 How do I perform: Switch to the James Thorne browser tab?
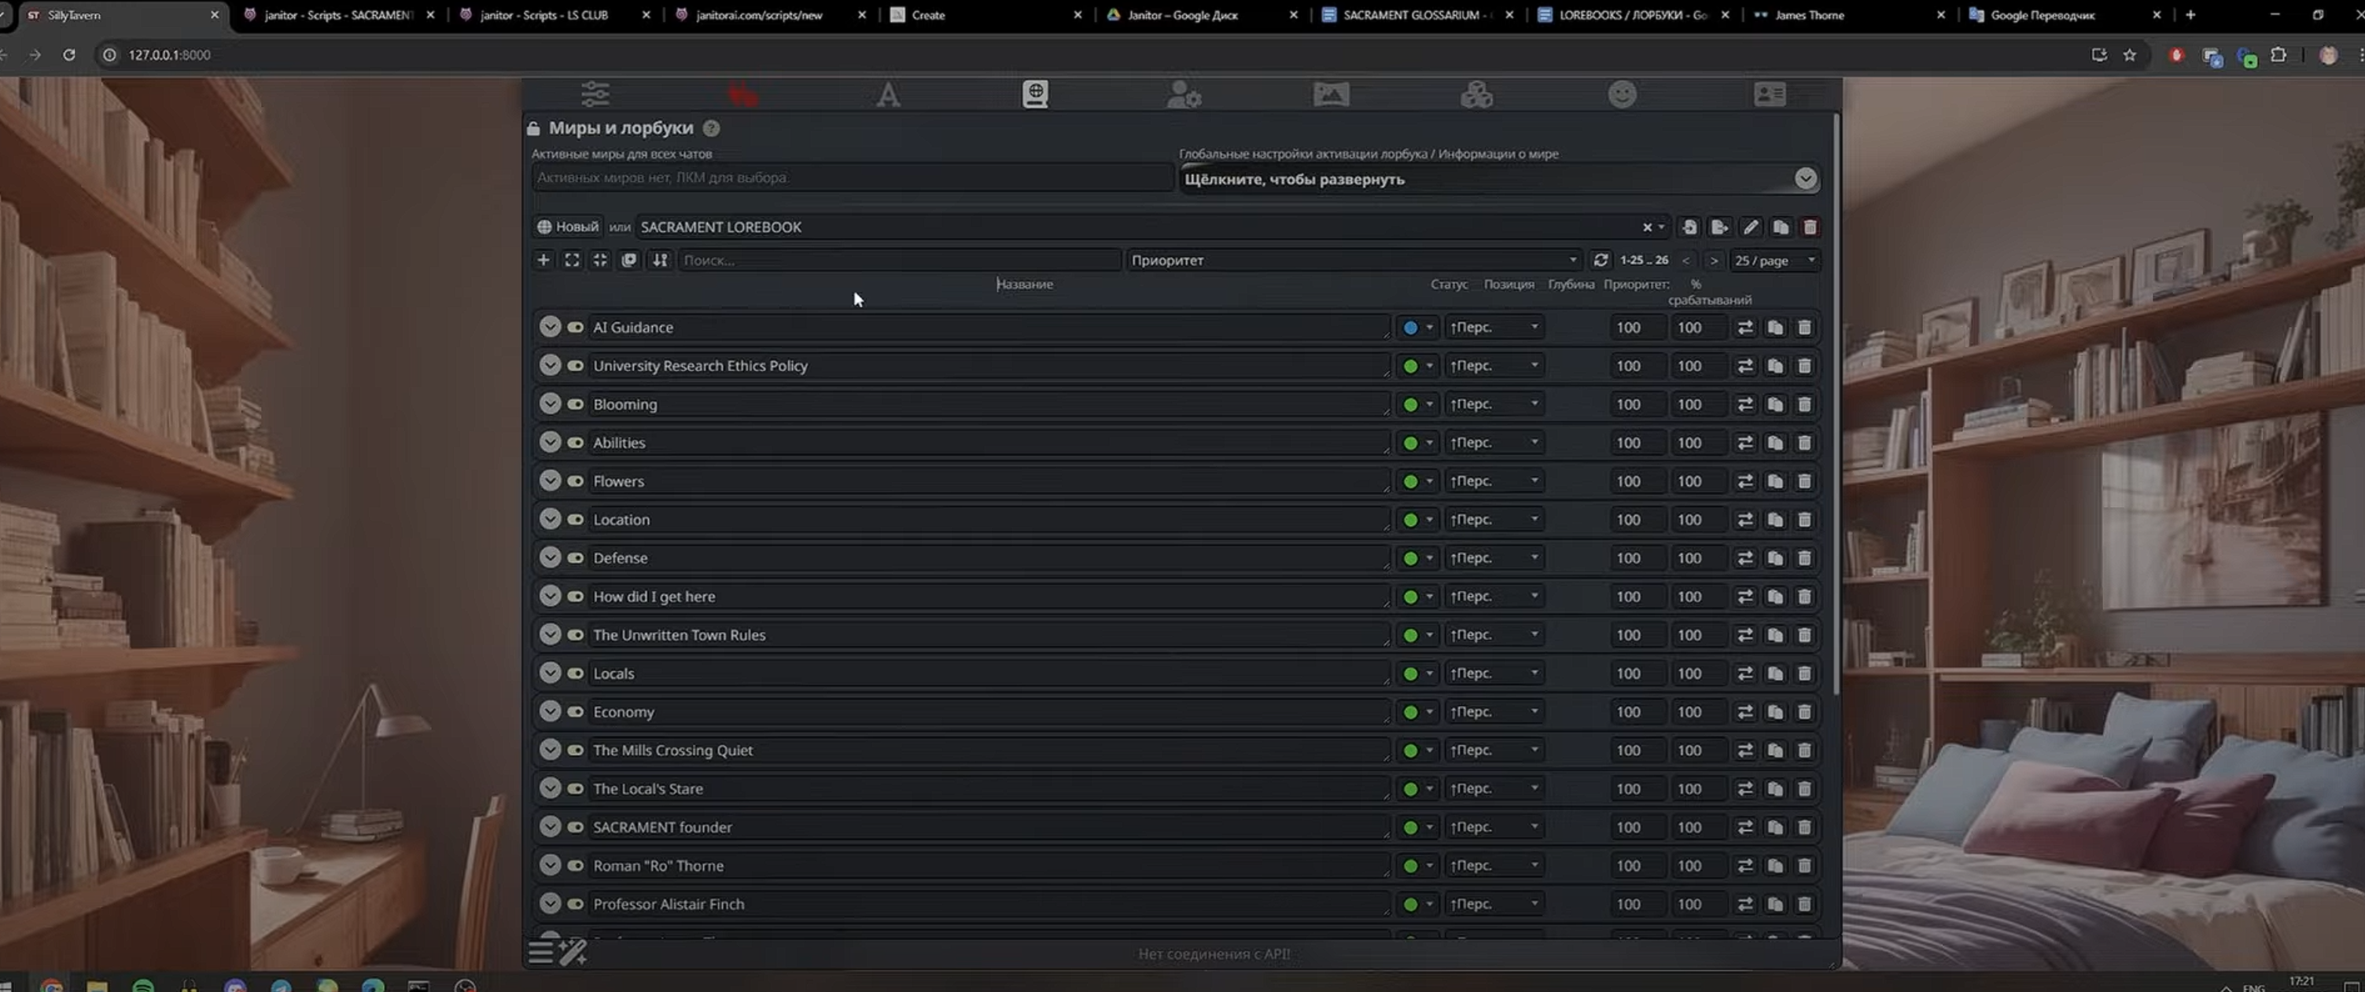pos(1809,16)
